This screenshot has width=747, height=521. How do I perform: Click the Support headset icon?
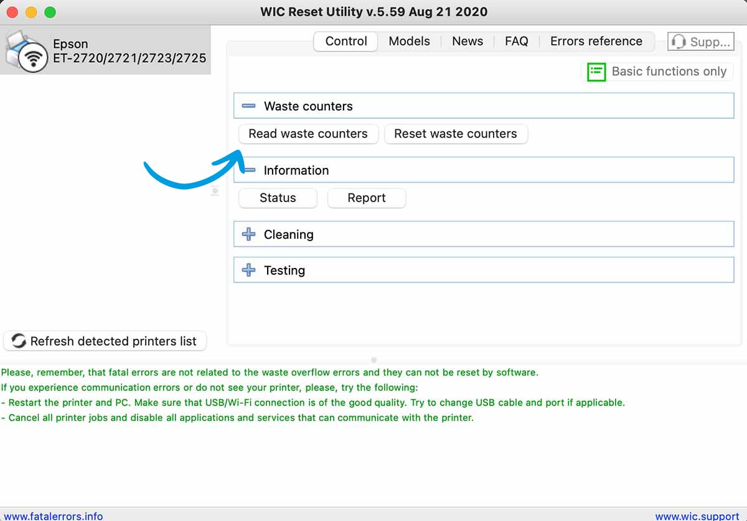pyautogui.click(x=679, y=42)
